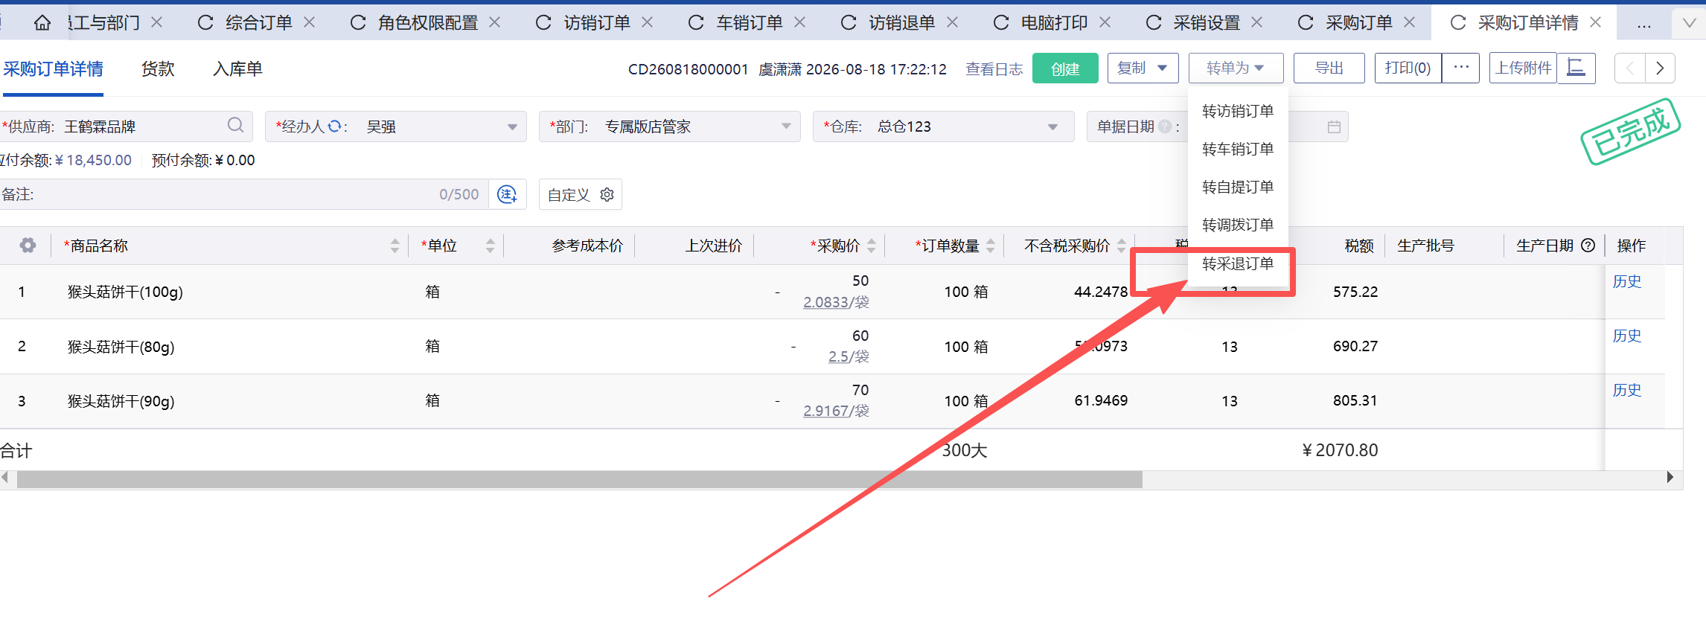Click the 打印(0) button
Screen dimensions: 1706x631
tap(1408, 68)
